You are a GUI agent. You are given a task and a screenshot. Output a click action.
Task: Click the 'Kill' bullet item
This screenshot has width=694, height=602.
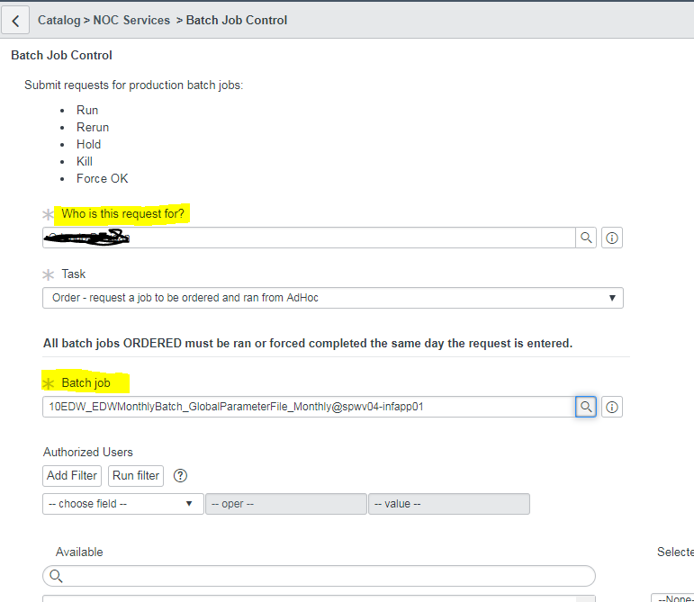tap(84, 161)
